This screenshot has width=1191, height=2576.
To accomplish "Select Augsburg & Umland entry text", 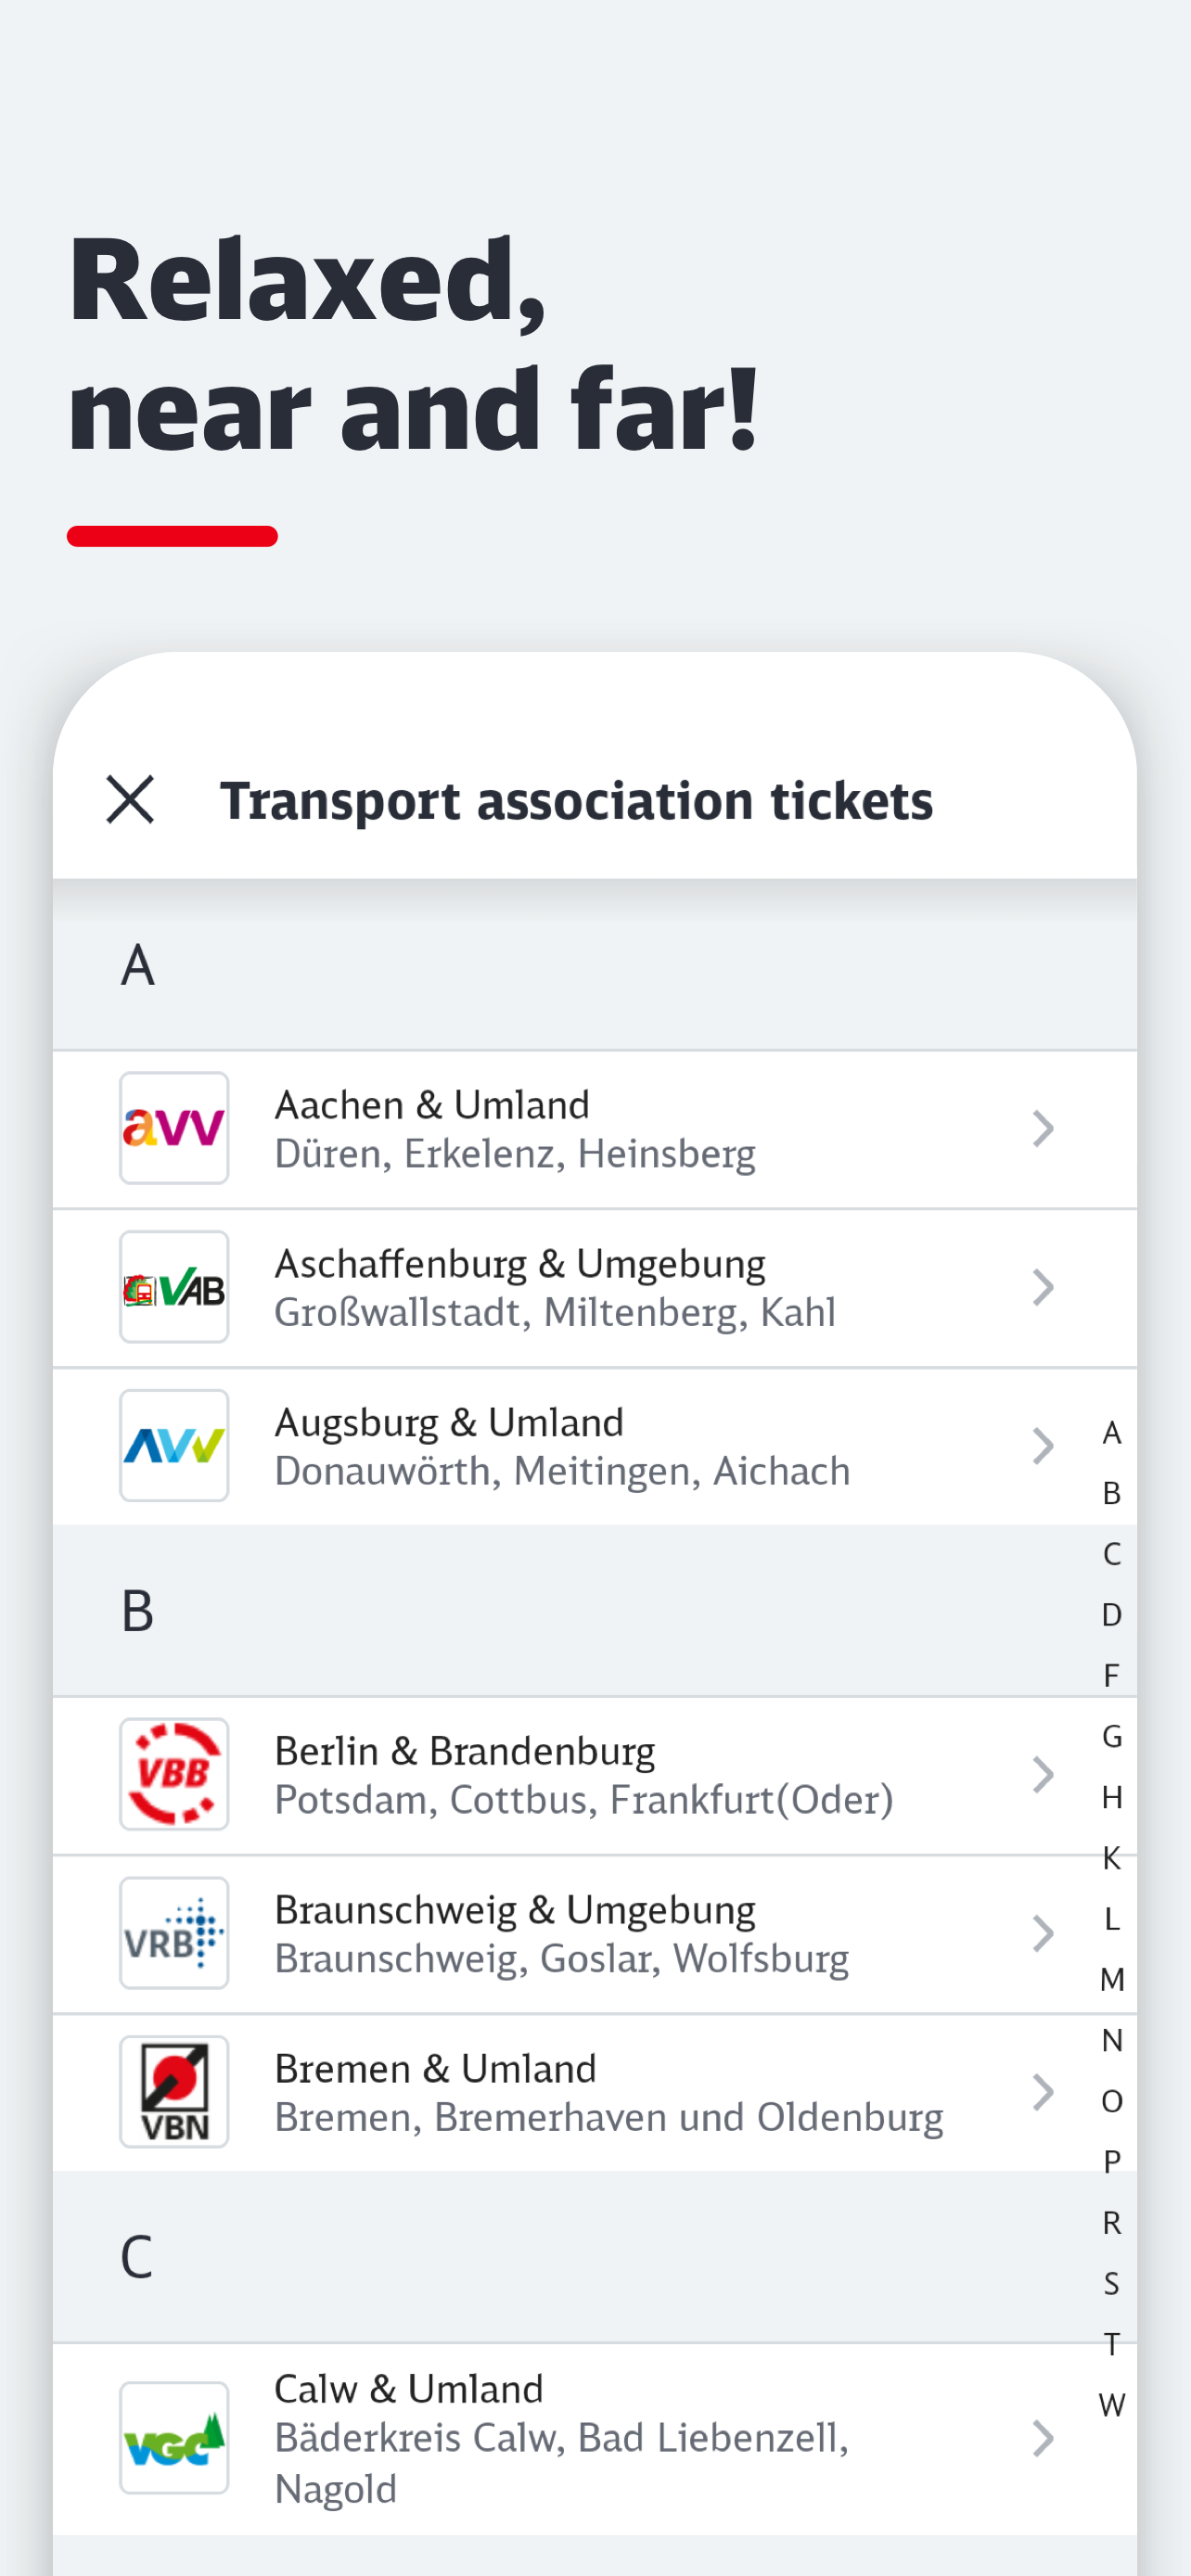I will 561,1445.
